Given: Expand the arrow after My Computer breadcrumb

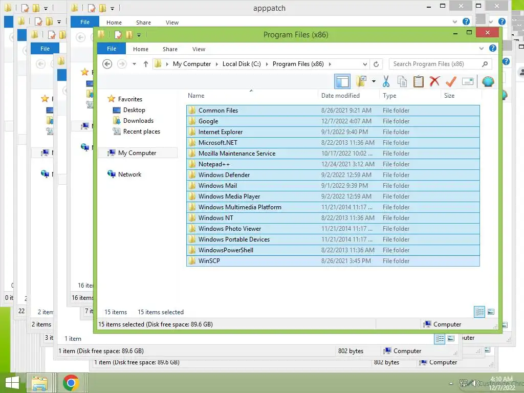Looking at the screenshot, I should click(216, 64).
